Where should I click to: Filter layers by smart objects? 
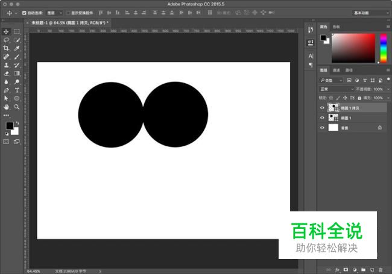tap(381, 80)
